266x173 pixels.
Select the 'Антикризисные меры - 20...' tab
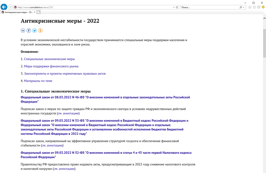coord(18,12)
